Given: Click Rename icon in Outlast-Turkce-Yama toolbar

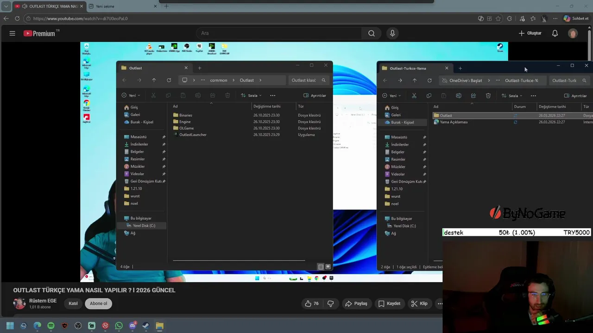Looking at the screenshot, I should point(459,96).
